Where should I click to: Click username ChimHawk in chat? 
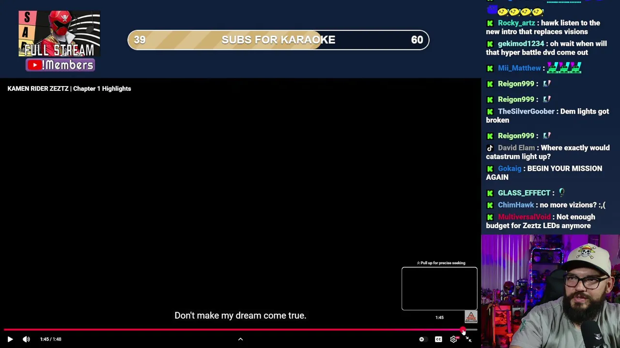[516, 205]
